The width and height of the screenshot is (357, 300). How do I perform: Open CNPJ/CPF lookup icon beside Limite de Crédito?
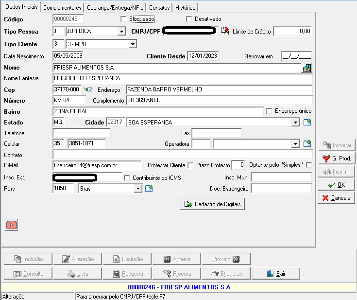point(225,31)
